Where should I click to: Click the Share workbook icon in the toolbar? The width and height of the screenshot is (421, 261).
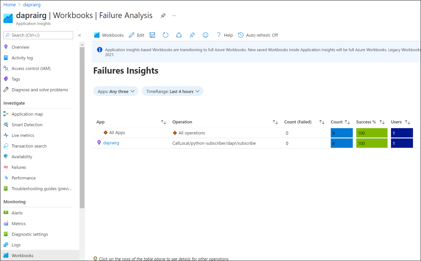[x=179, y=35]
